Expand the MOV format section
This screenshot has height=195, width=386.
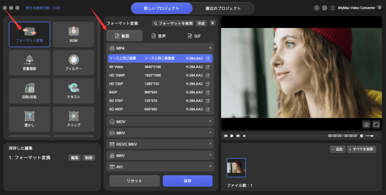point(160,121)
